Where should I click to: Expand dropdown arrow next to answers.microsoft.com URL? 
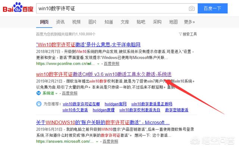(97, 142)
